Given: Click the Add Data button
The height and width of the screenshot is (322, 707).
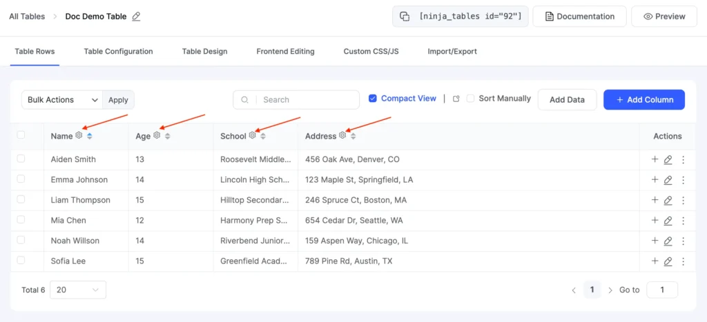Looking at the screenshot, I should [568, 100].
